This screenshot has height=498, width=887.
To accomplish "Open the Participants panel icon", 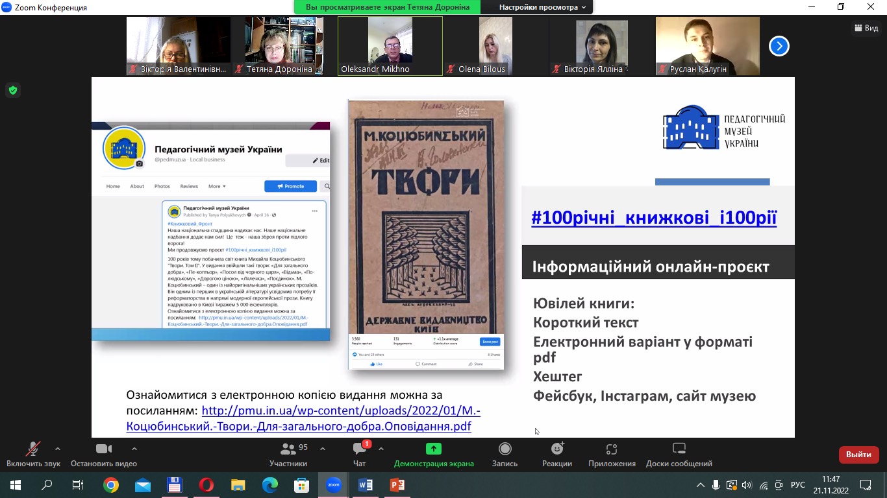I will 288,449.
